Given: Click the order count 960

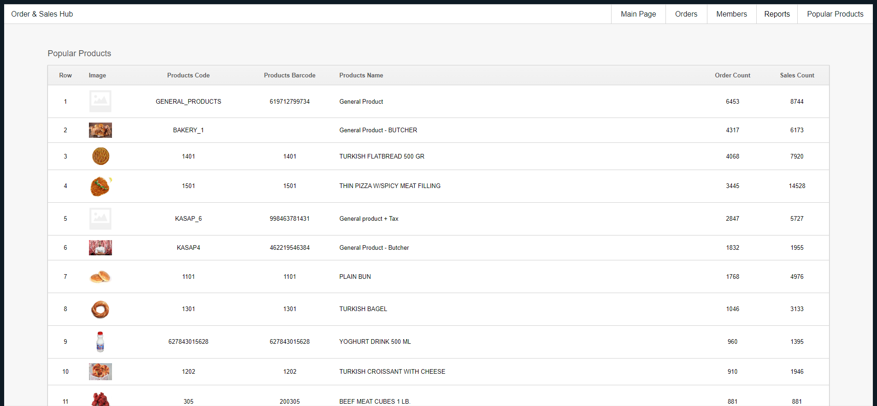Looking at the screenshot, I should pos(733,341).
